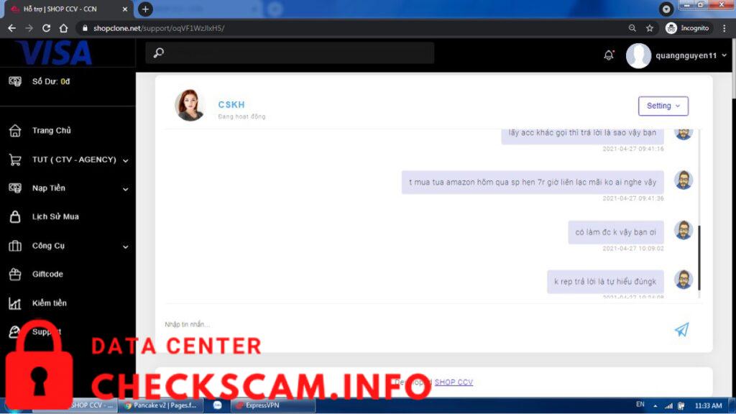
Task: Close the 'Hỗ trợ | SHOP CCV' tab
Action: coord(125,9)
